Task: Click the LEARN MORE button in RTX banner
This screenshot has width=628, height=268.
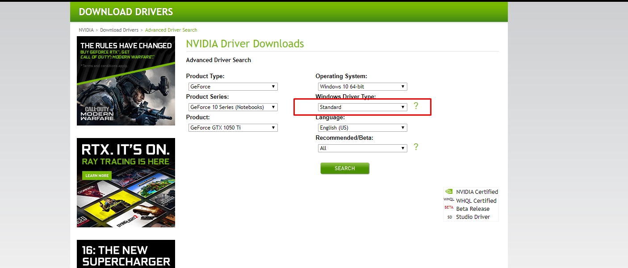Action: (97, 176)
